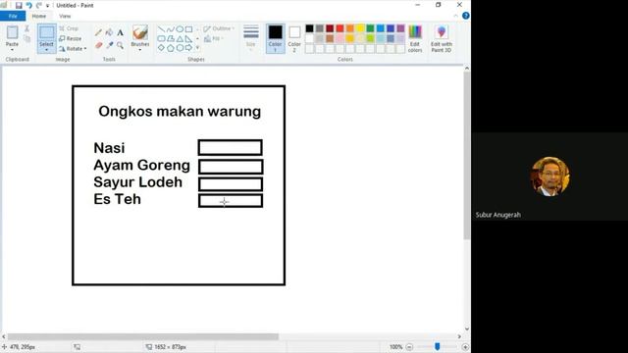The image size is (628, 353).
Task: Choose the Rectangle shape
Action: click(188, 29)
